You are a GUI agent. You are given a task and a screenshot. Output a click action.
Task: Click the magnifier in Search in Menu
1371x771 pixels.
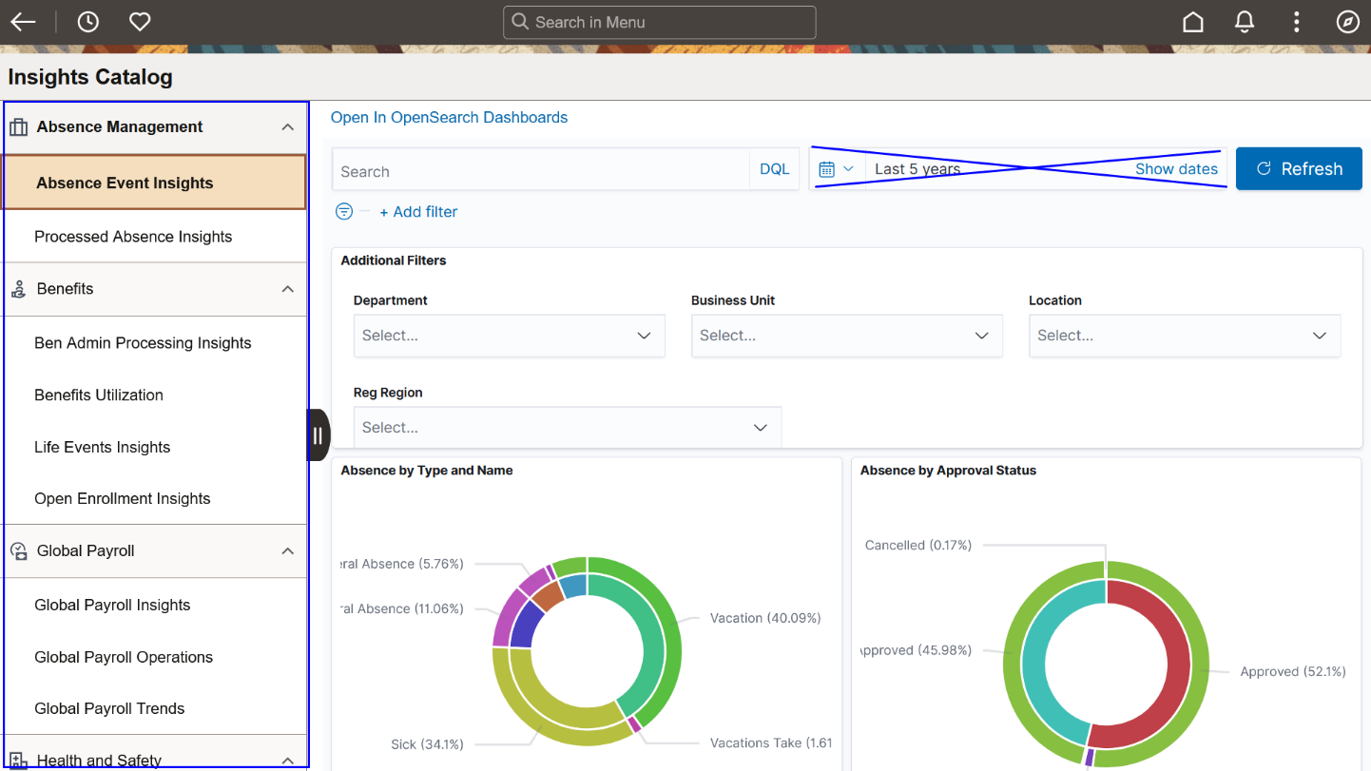tap(520, 22)
